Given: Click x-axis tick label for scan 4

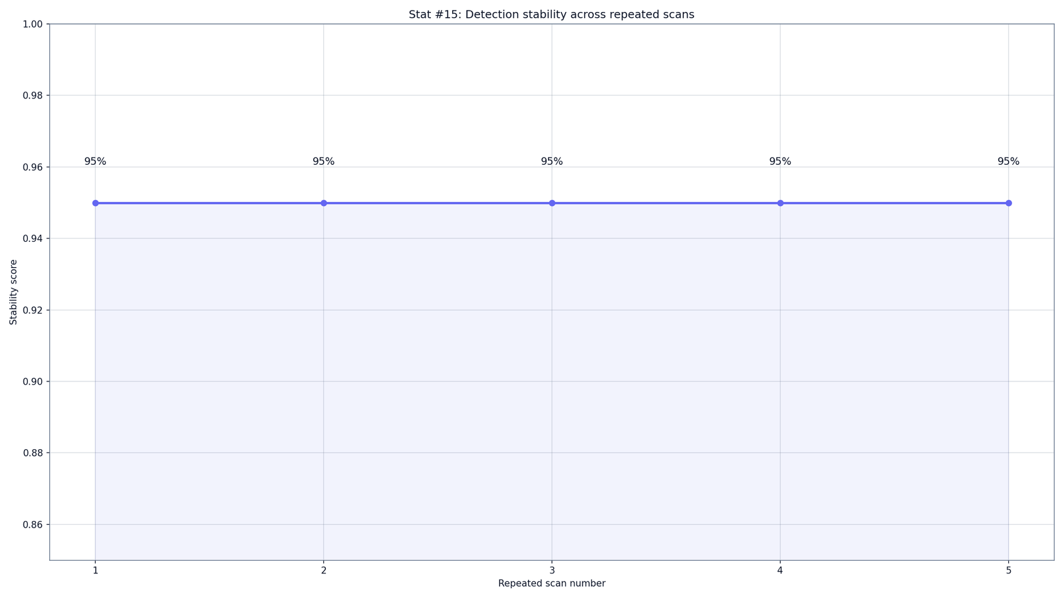Looking at the screenshot, I should (780, 570).
